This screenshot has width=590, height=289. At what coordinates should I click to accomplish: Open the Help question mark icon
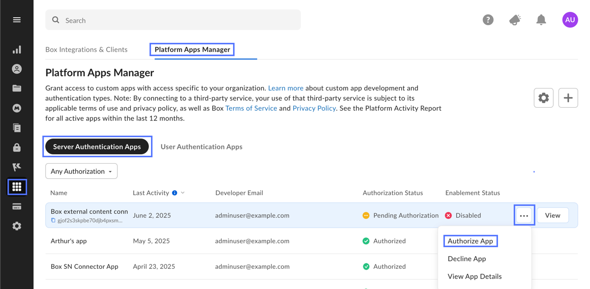pyautogui.click(x=488, y=20)
